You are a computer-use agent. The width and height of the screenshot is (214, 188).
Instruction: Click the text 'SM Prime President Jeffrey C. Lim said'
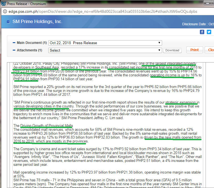[92, 118]
